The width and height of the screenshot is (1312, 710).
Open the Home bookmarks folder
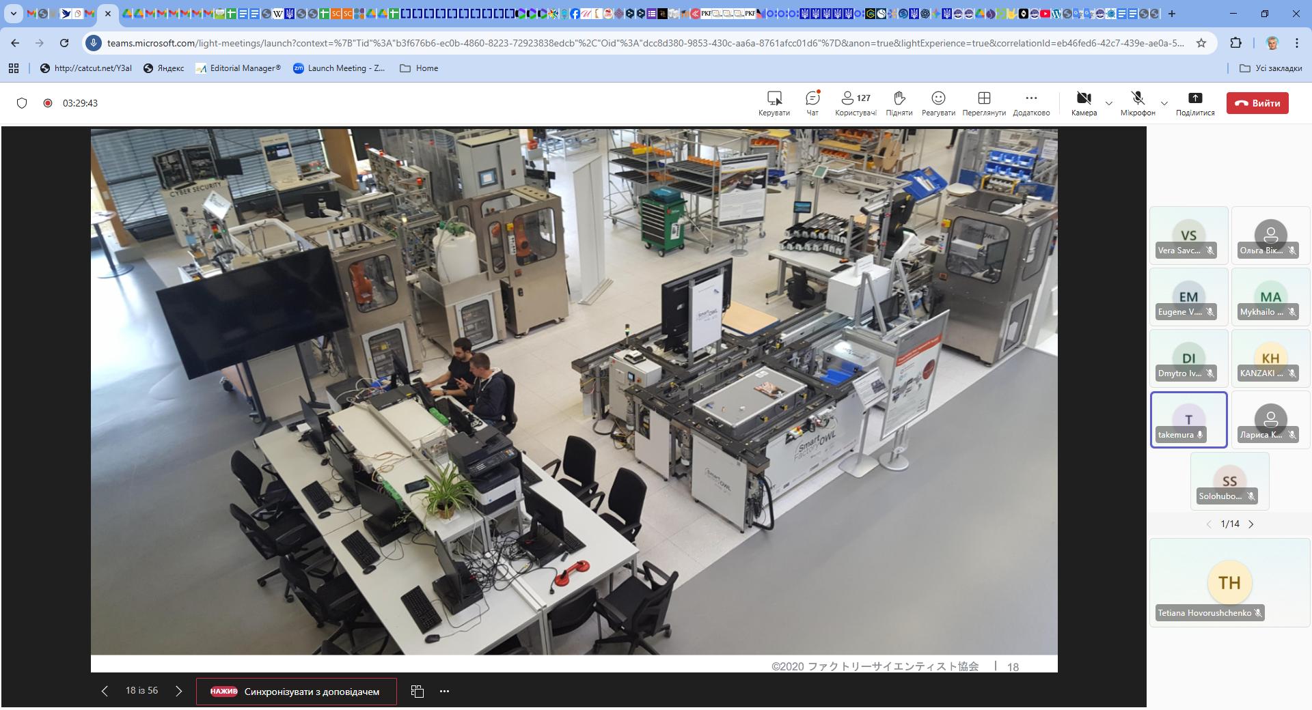pyautogui.click(x=419, y=68)
